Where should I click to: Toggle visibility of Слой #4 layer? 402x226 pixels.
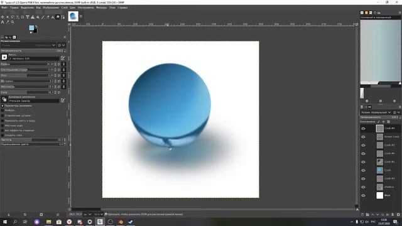pos(363,154)
